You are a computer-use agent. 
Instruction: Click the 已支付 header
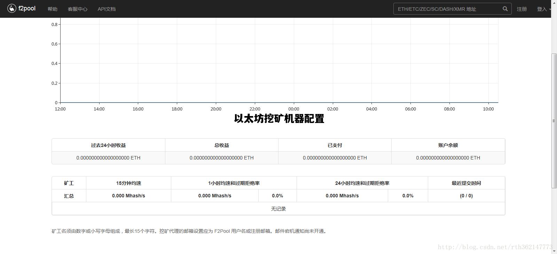click(x=335, y=145)
